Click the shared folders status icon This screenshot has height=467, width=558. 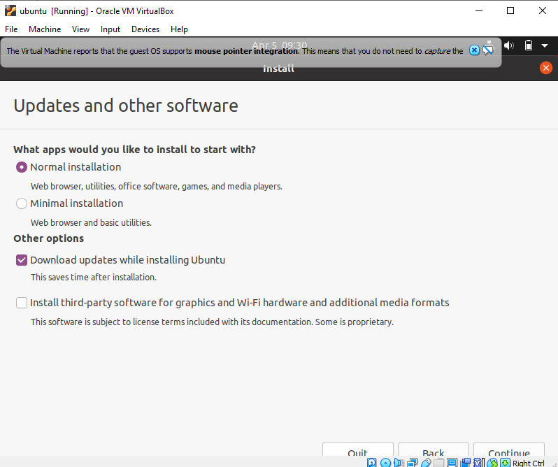pos(439,462)
